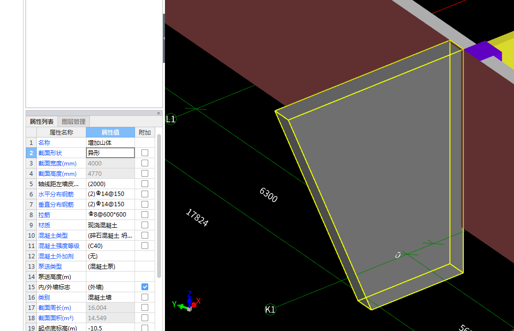The image size is (514, 331).
Task: Select the 截面周长 value 16.004
Action: tap(110, 308)
